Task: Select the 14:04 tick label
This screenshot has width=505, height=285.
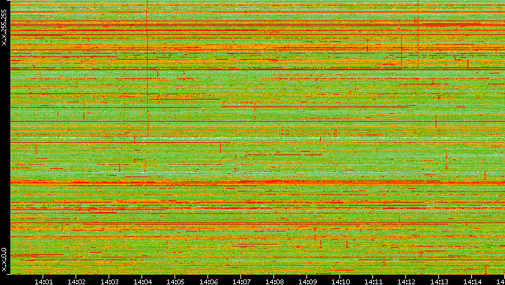Action: point(142,282)
